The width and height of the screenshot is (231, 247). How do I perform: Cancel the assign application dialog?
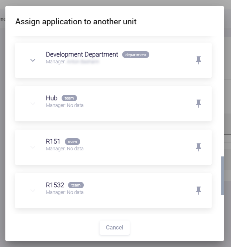[115, 227]
